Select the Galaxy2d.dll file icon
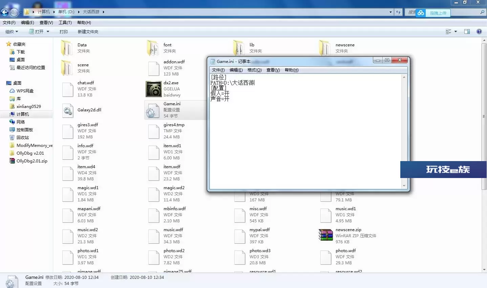Image resolution: width=487 pixels, height=288 pixels. [x=68, y=110]
